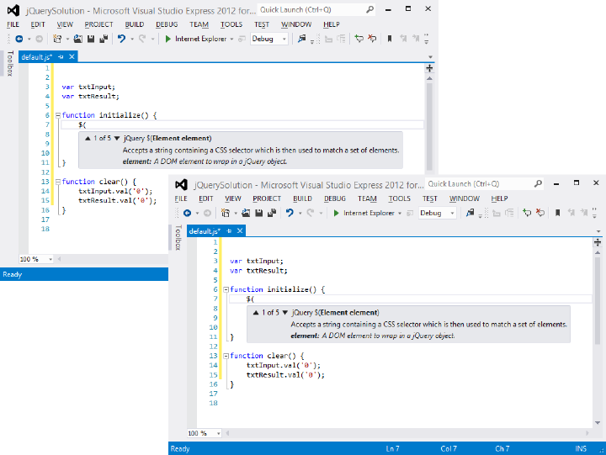Click Find in Files icon in back window
The image size is (606, 455).
click(302, 38)
